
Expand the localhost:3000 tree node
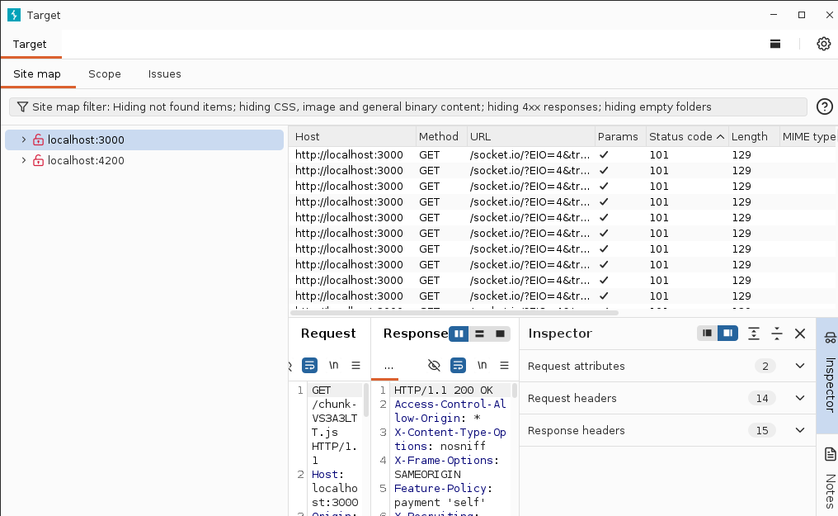(24, 140)
